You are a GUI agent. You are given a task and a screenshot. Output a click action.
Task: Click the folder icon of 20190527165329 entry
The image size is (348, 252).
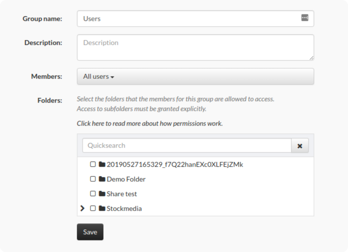(x=102, y=164)
